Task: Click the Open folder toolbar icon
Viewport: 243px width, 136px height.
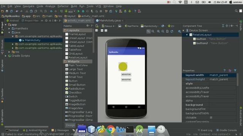Action: pyautogui.click(x=3, y=11)
